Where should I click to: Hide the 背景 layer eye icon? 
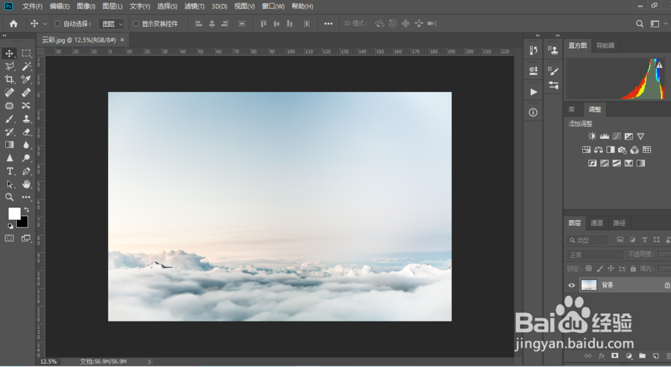(571, 285)
